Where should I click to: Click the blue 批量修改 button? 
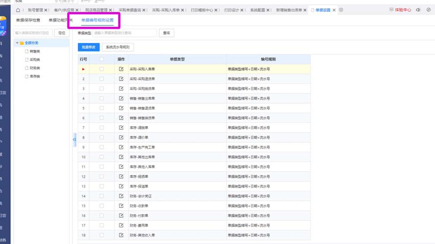89,47
